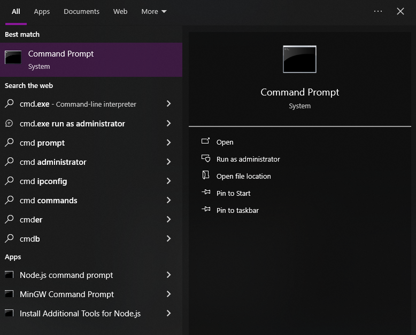Expand the cmd commands chevron arrow
Screen dimensions: 416x335
pyautogui.click(x=169, y=201)
